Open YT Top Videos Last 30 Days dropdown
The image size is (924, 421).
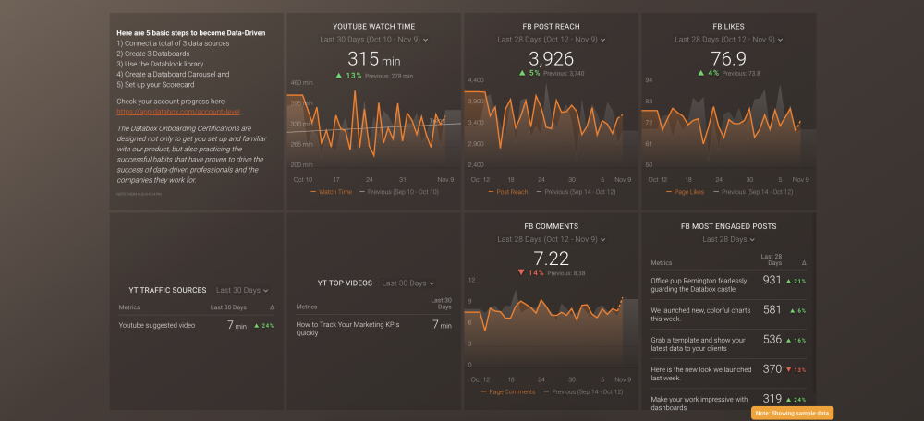tap(407, 283)
